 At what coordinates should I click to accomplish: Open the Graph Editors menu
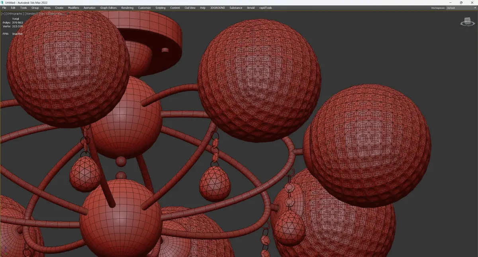coord(108,8)
